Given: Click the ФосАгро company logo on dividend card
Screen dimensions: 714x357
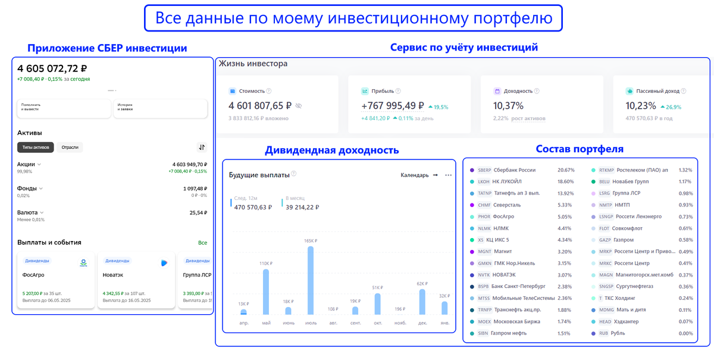Looking at the screenshot, I should tap(84, 262).
